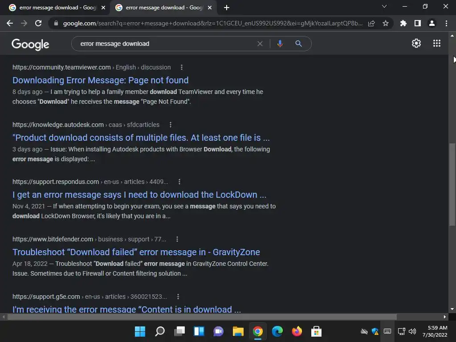The image size is (456, 342).
Task: Click the address bar URL
Action: [x=212, y=23]
